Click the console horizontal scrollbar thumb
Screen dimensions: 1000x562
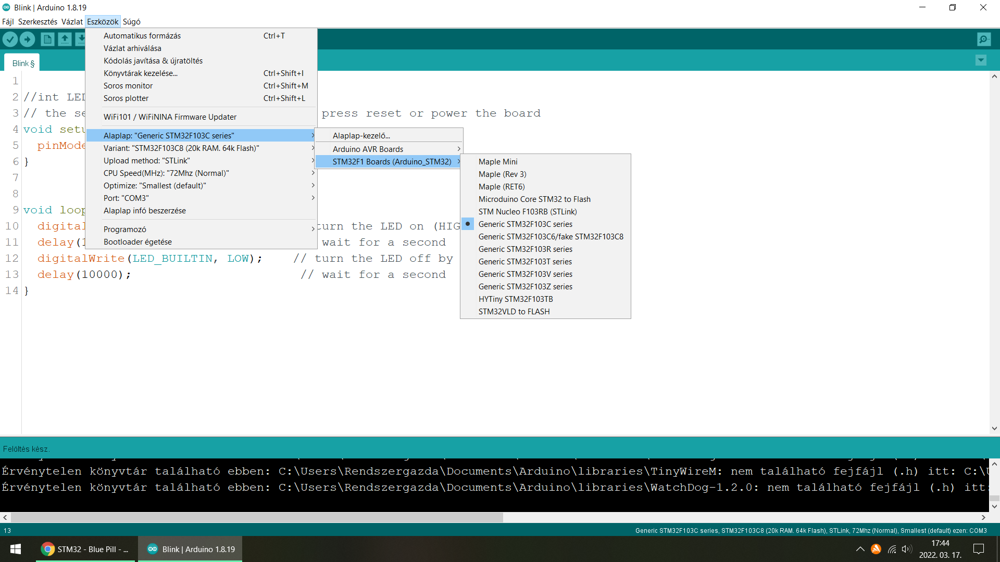[x=257, y=518]
